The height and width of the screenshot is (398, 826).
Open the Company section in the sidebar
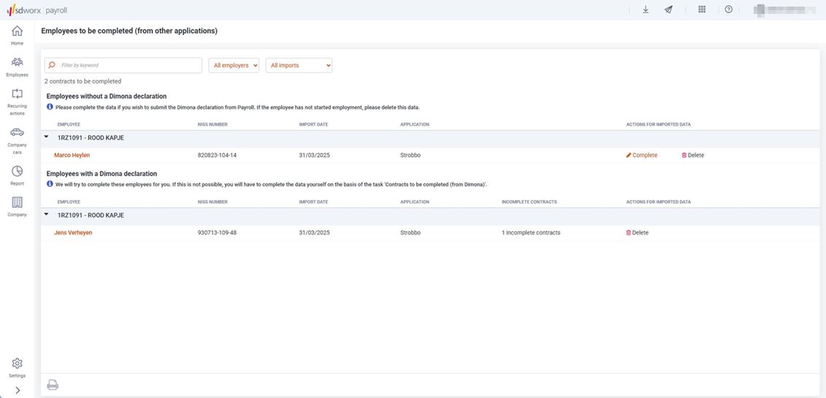[17, 204]
